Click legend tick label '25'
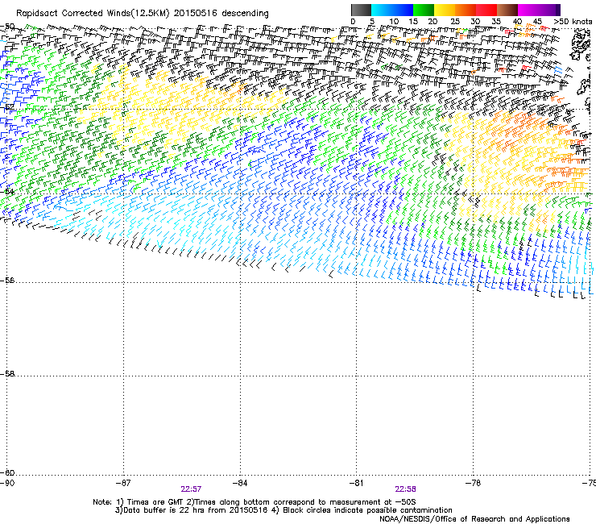This screenshot has width=596, height=524. 454,22
